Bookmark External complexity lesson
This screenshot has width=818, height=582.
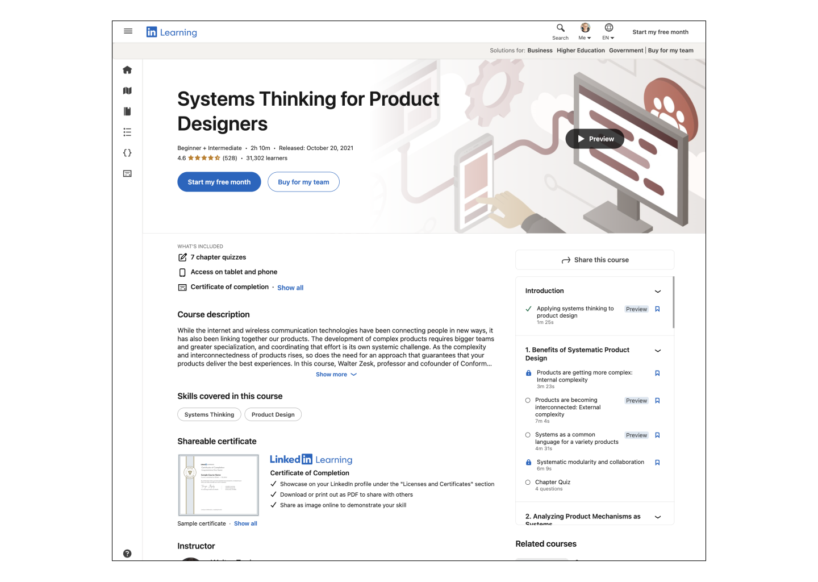(657, 401)
